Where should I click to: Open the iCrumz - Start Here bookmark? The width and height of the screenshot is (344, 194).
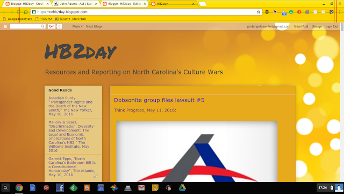pyautogui.click(x=70, y=19)
